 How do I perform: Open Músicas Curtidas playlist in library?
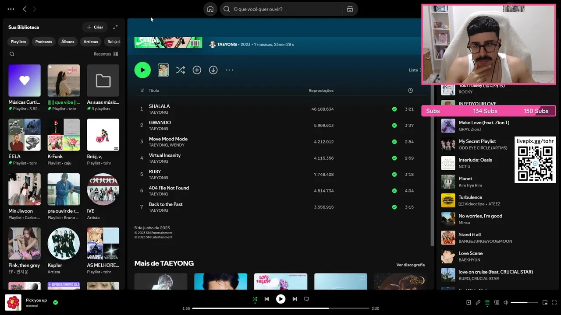click(x=25, y=88)
